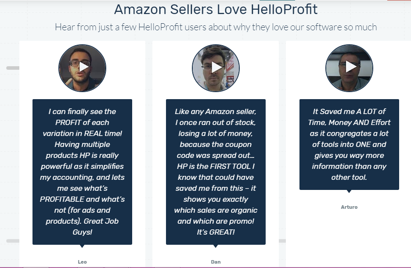The height and width of the screenshot is (268, 411).
Task: Click the grey bar right of Dan's card
Action: tap(282, 241)
